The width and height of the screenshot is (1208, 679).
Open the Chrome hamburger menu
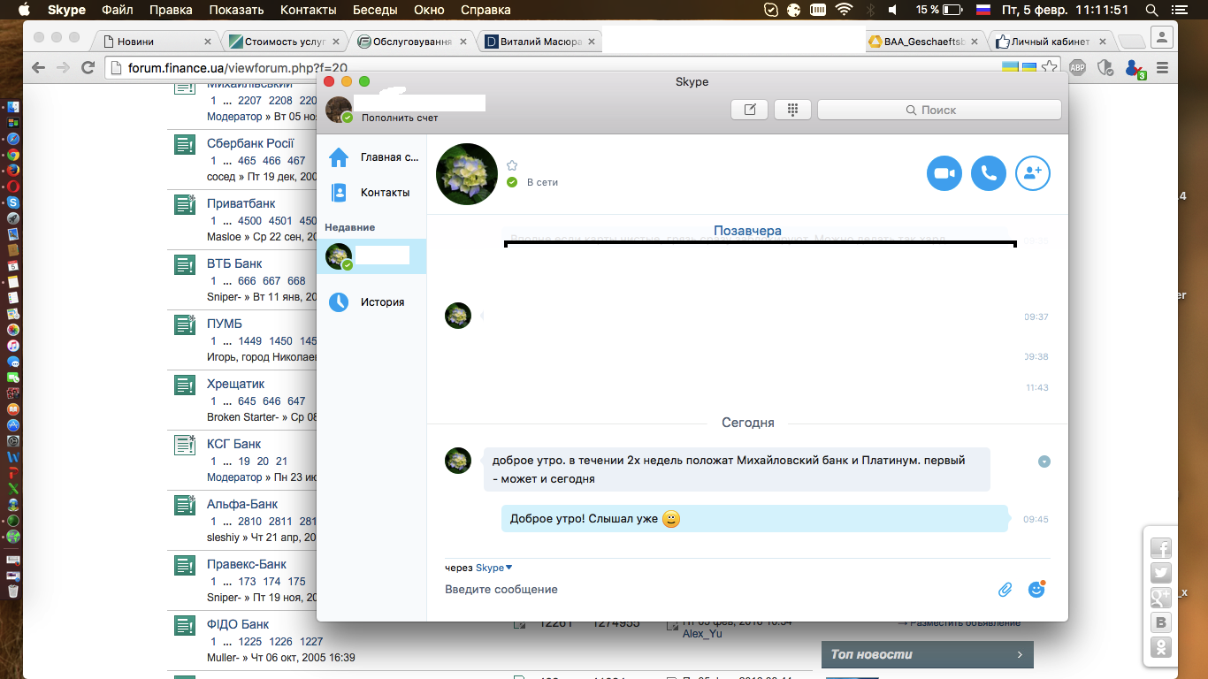(1162, 67)
